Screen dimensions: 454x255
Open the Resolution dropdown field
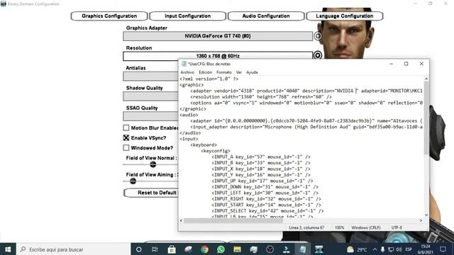(x=218, y=56)
